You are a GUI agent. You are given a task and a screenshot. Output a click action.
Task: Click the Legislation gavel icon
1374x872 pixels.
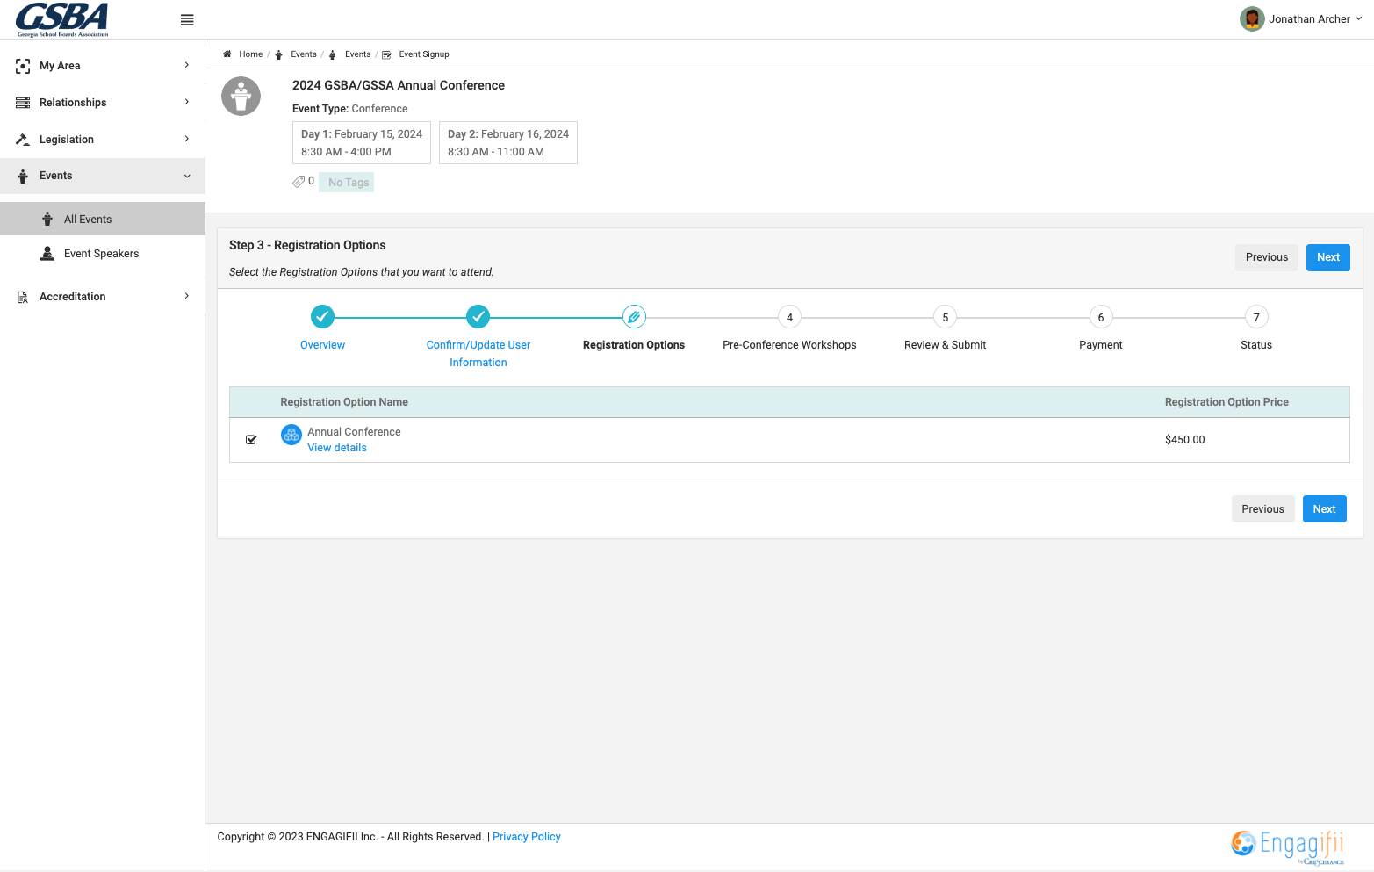(23, 140)
